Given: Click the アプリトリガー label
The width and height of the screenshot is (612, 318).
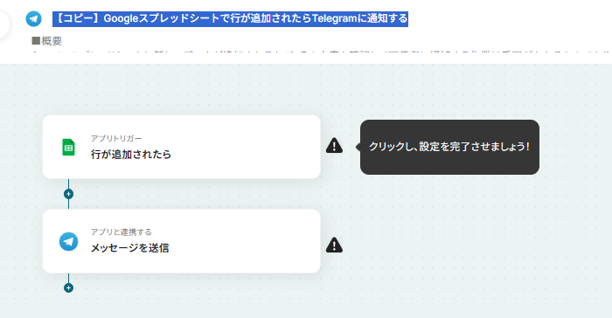Looking at the screenshot, I should [116, 139].
